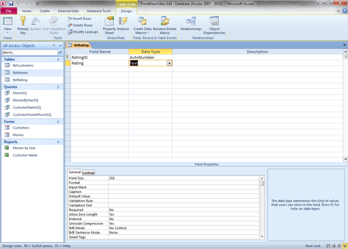Open the File tab

point(9,11)
